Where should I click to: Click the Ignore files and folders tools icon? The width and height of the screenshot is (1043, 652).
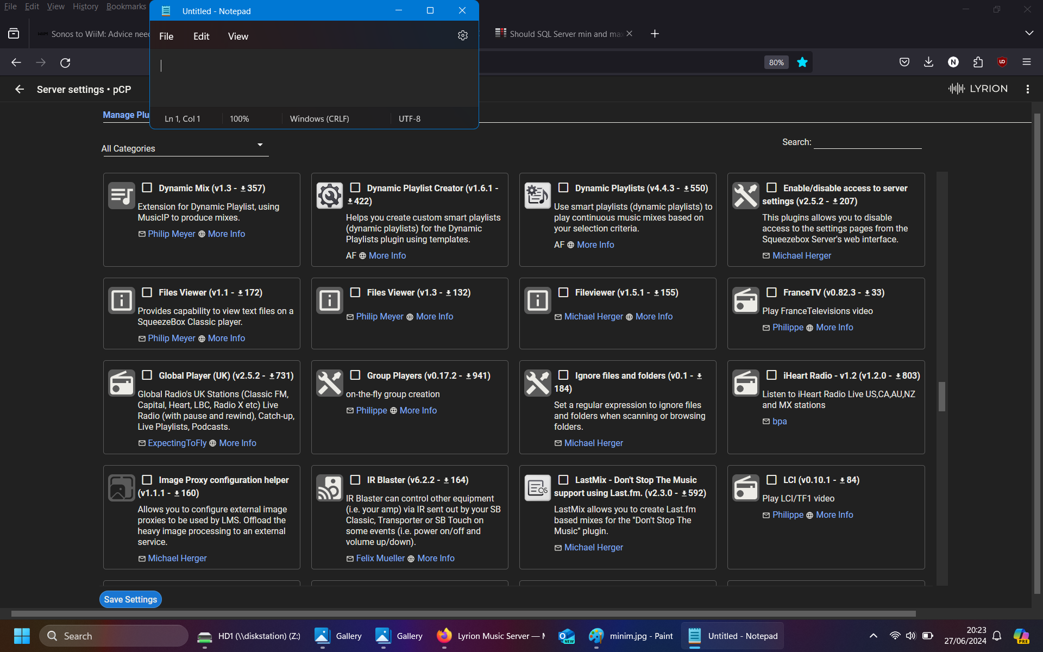pyautogui.click(x=537, y=383)
